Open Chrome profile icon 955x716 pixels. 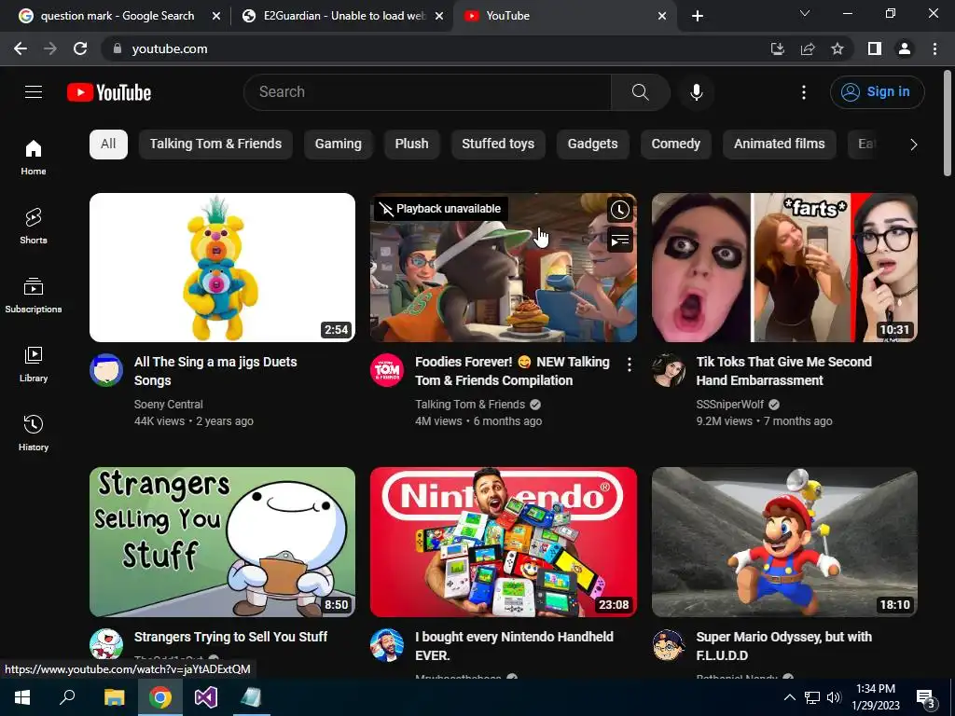[905, 48]
